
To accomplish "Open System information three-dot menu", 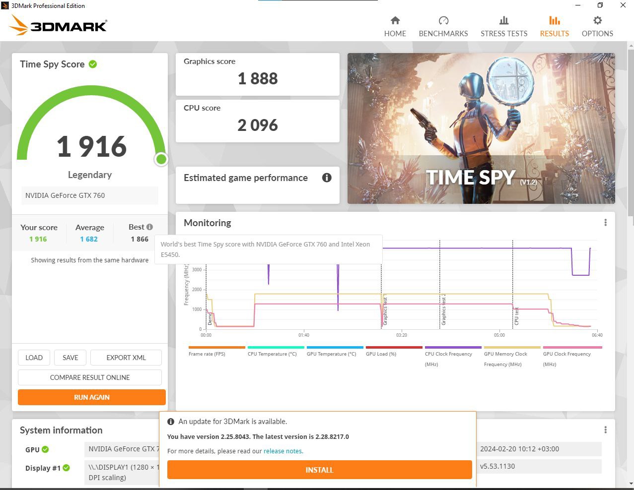I will coord(605,429).
